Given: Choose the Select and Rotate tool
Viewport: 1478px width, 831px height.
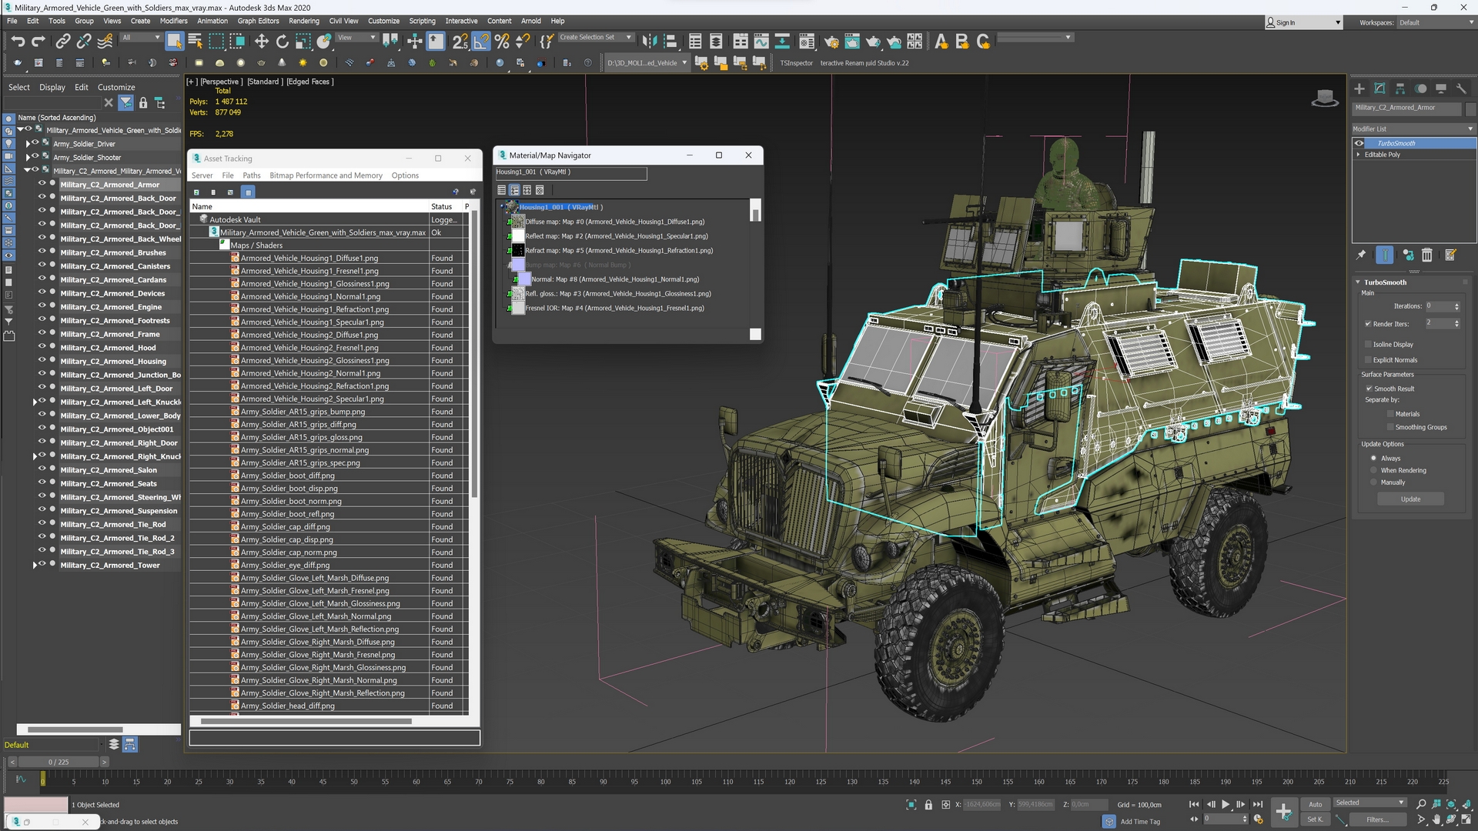Looking at the screenshot, I should pos(282,42).
